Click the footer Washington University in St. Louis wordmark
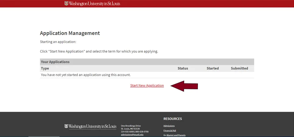Image resolution: width=294 pixels, height=137 pixels. coord(92,126)
